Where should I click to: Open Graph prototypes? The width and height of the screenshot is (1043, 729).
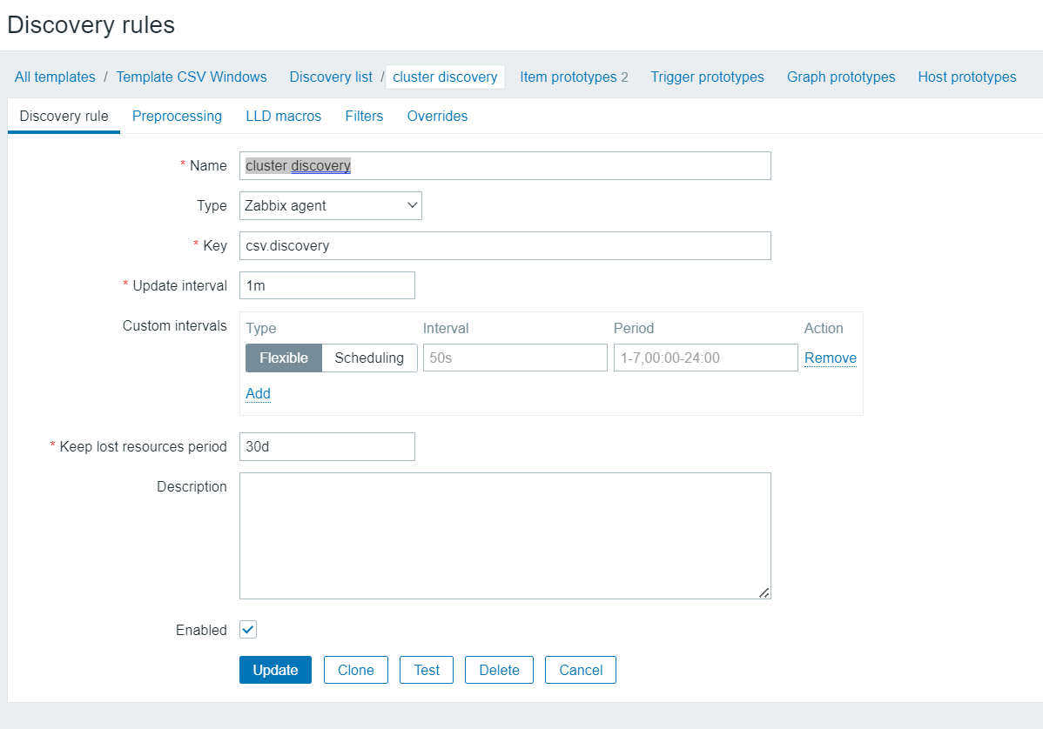(841, 77)
